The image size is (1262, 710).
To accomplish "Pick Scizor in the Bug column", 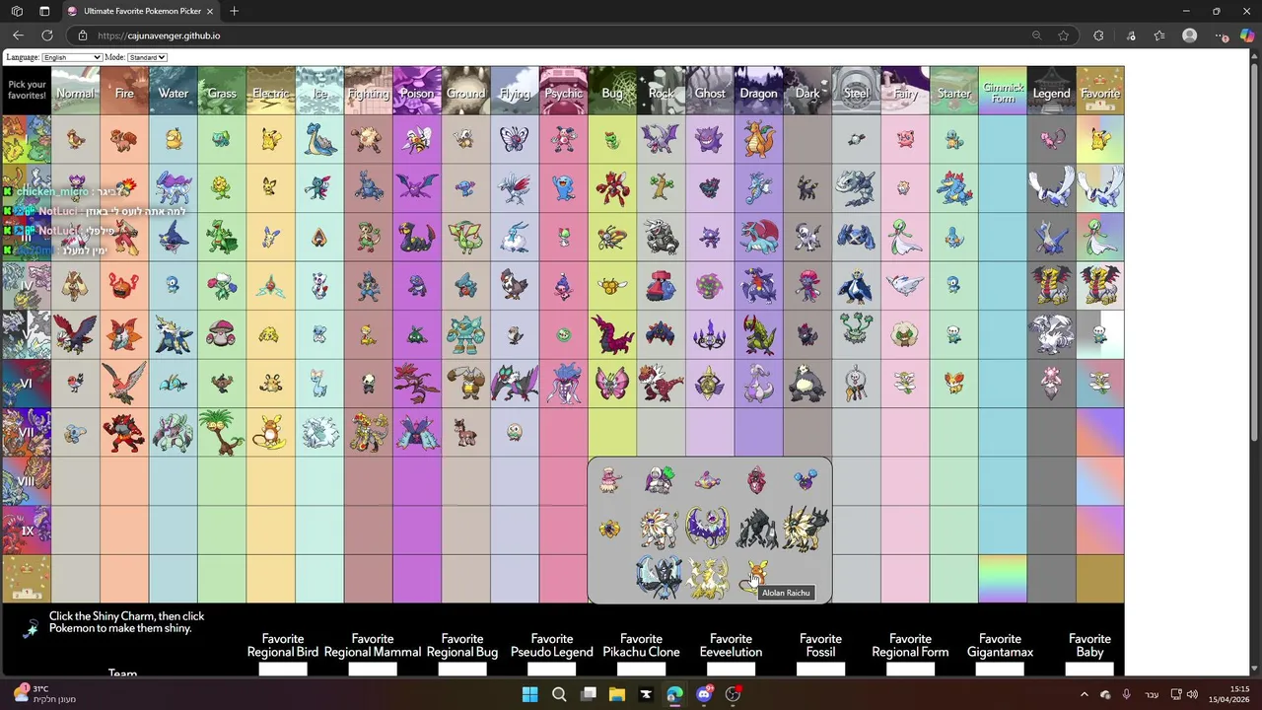I will pos(612,188).
